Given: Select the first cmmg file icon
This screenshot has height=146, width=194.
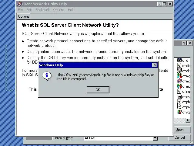Looking at the screenshot, I should (x=179, y=76).
